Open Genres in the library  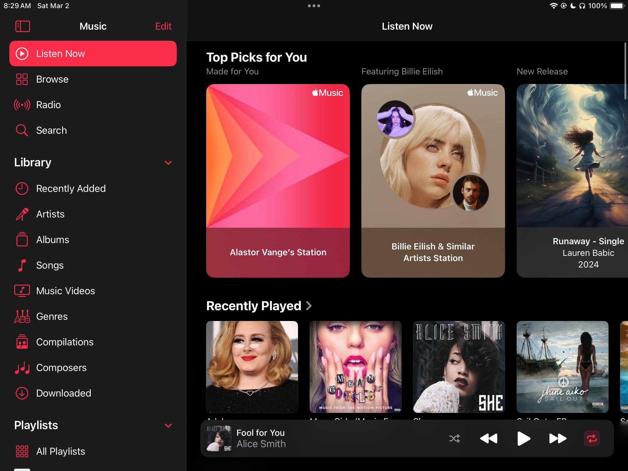(52, 316)
